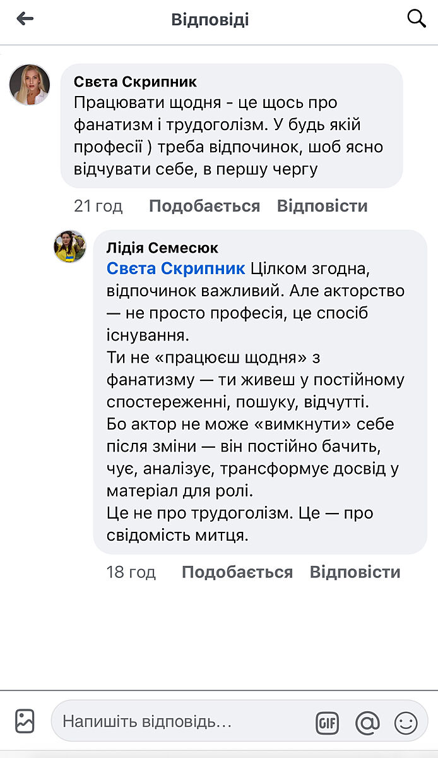Viewport: 438px width, 758px height.
Task: Open Света Скрипник's profile picture
Action: point(30,84)
